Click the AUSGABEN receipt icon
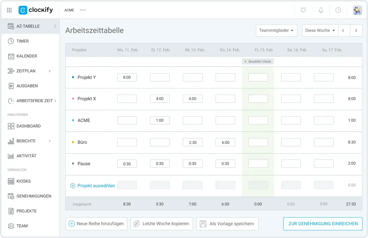Viewport: 368px width, 238px height. click(x=11, y=86)
